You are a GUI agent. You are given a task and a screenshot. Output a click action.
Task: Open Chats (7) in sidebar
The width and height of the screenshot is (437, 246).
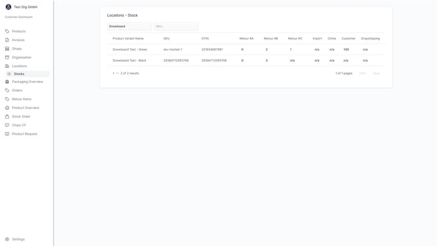(19, 125)
